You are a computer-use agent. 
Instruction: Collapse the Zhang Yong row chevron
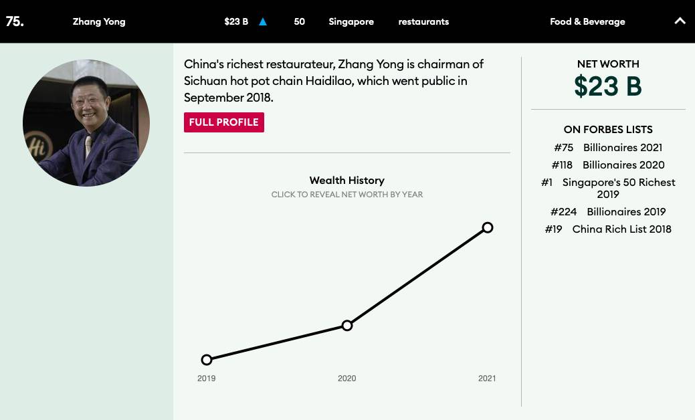(680, 21)
